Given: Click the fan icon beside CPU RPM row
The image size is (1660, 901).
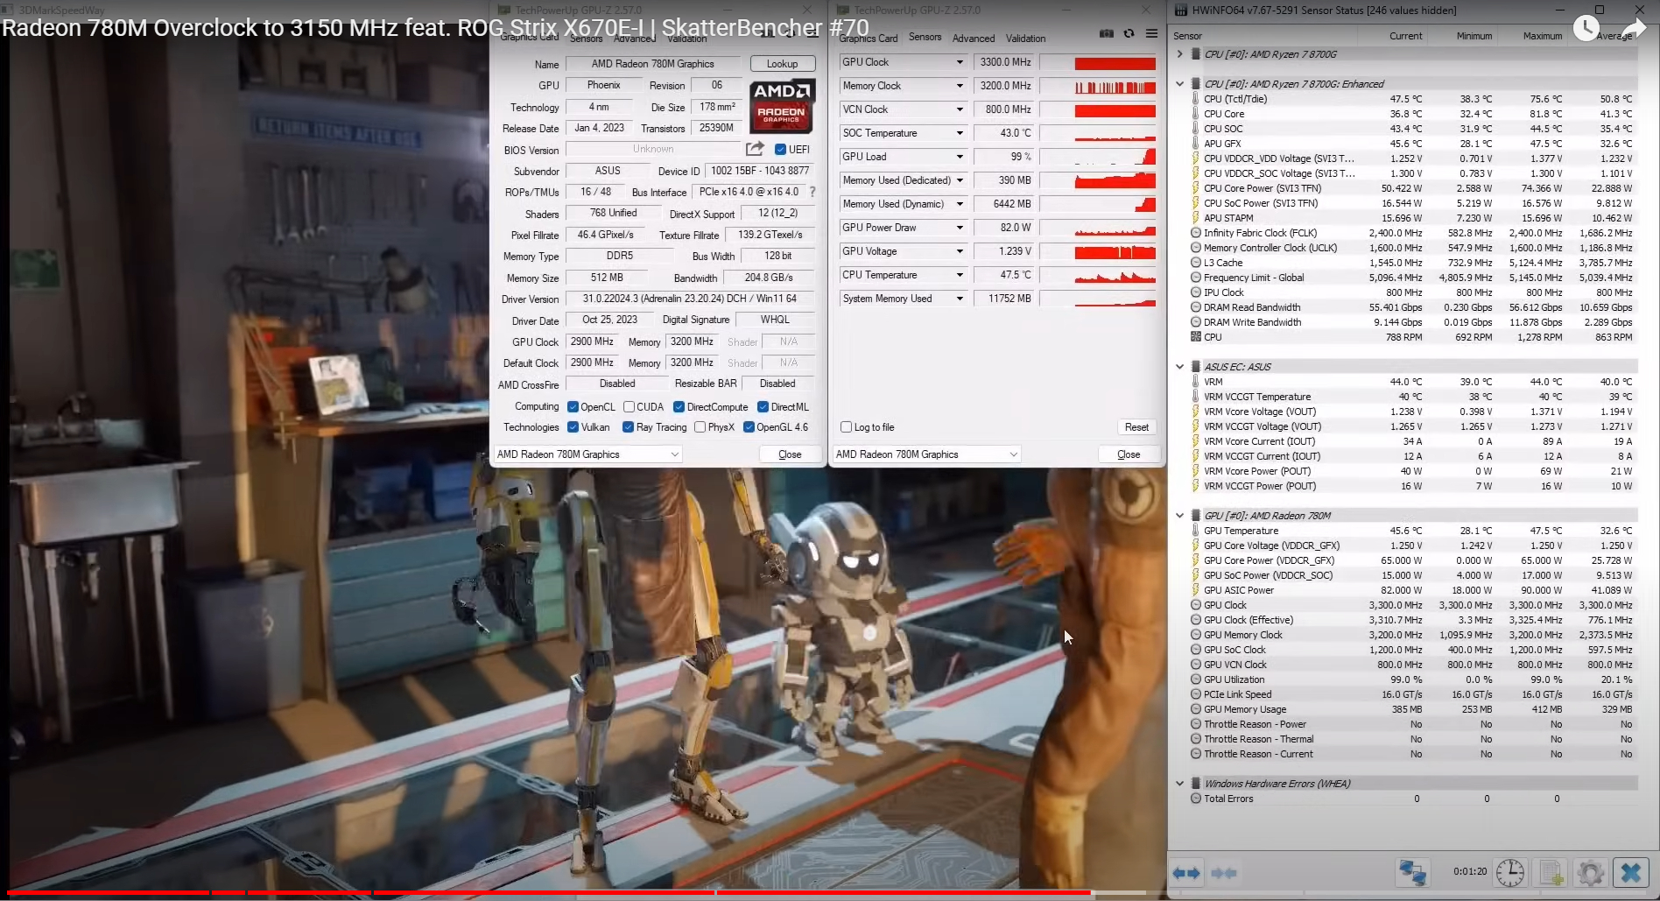Looking at the screenshot, I should [1195, 337].
